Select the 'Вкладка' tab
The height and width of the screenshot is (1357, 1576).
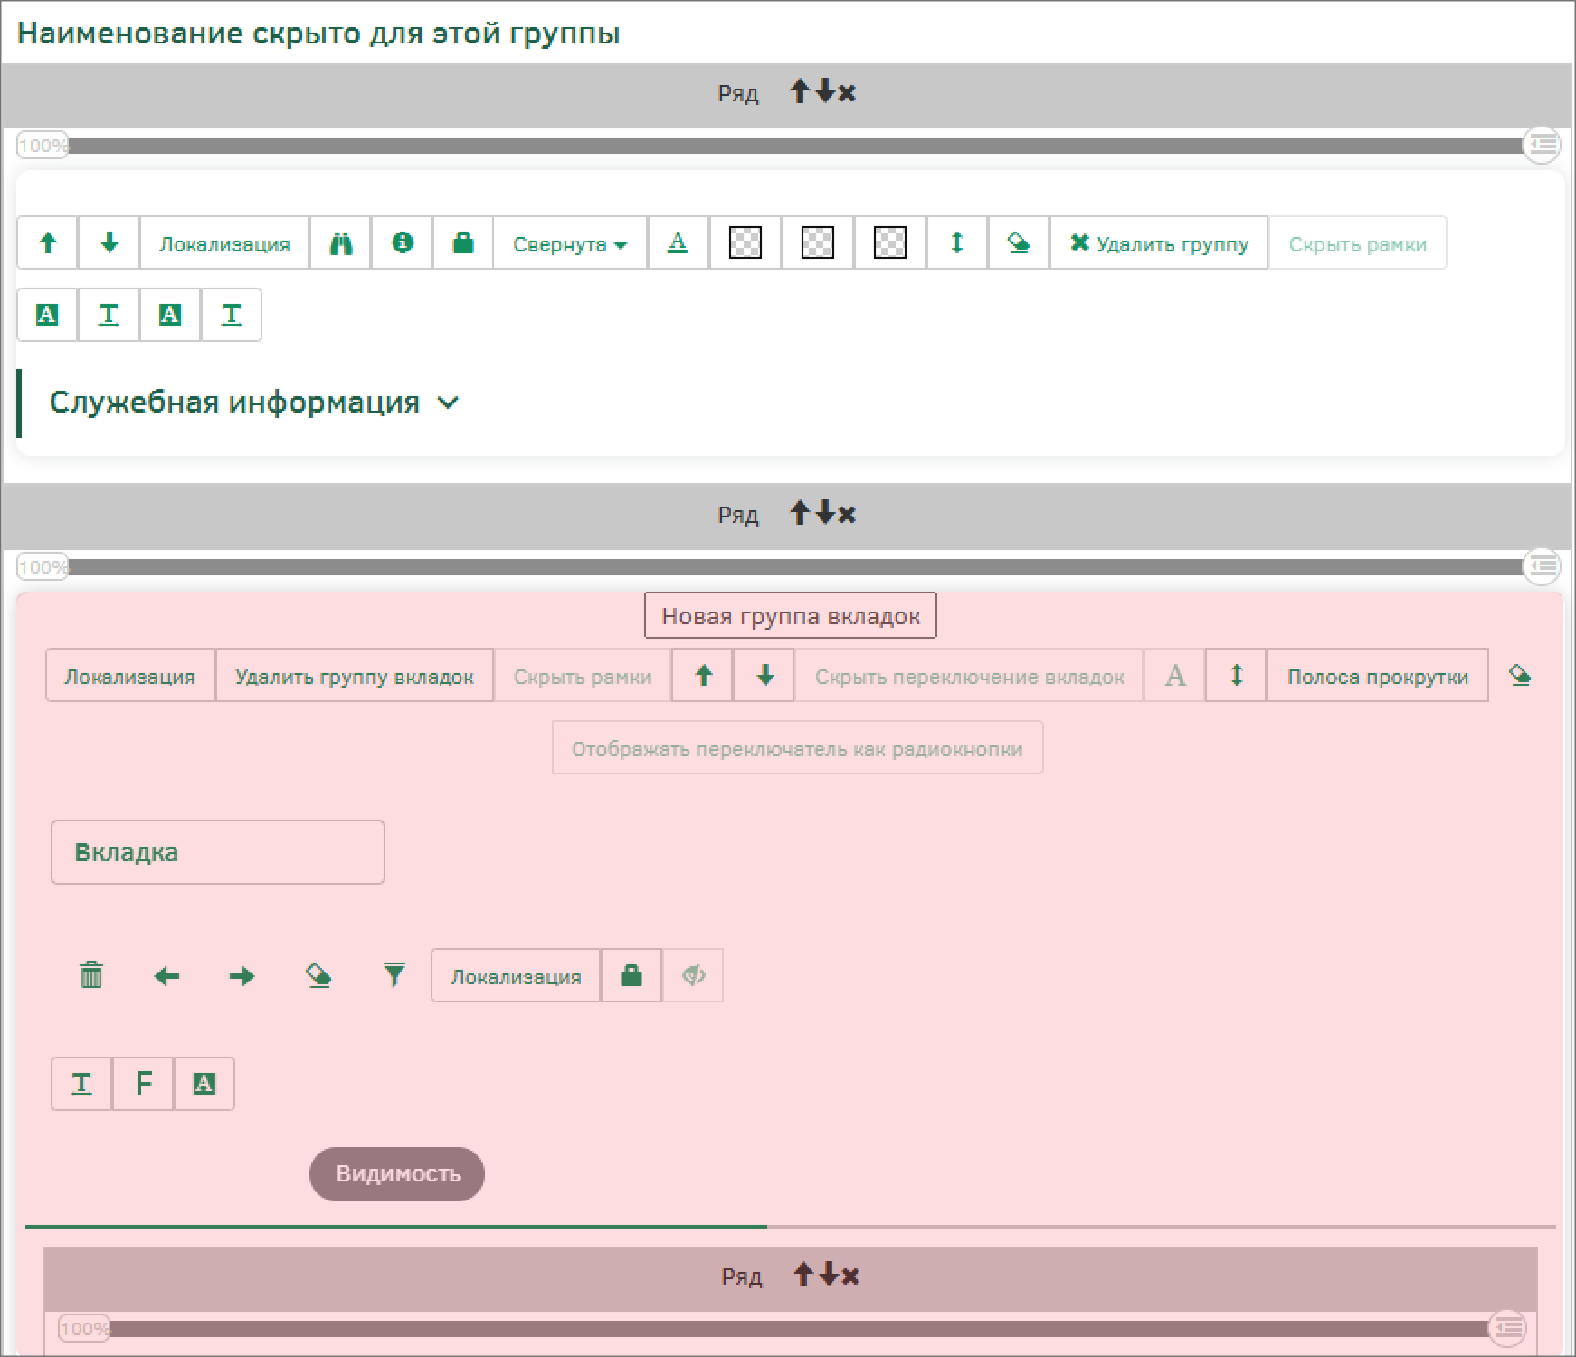coord(218,852)
